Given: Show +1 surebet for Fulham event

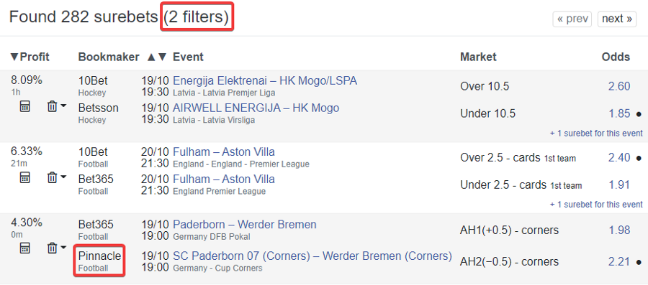Looking at the screenshot, I should pyautogui.click(x=596, y=205).
